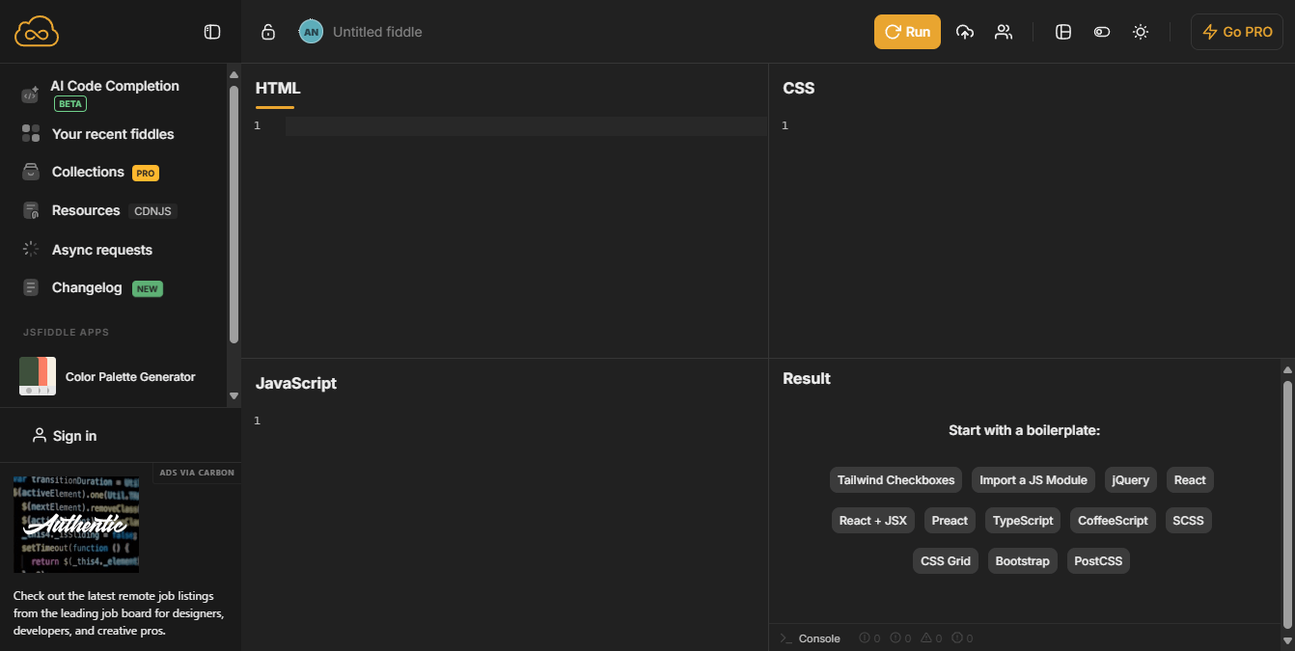
Task: Click the Untitled fiddle title field
Action: [x=377, y=32]
